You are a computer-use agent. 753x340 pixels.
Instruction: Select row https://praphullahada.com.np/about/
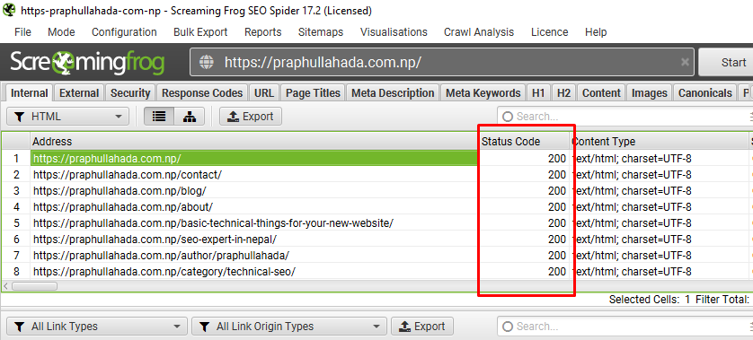point(254,207)
